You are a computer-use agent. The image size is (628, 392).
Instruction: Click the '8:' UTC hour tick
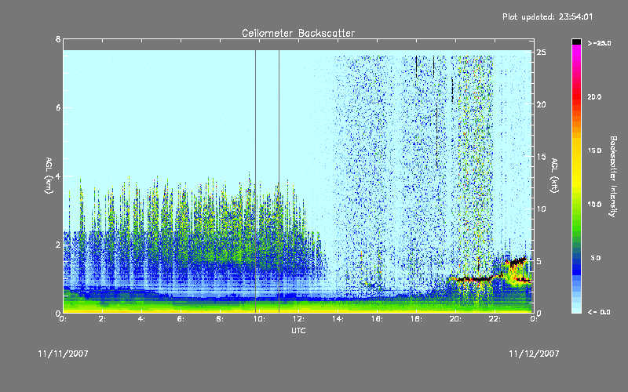tap(220, 319)
